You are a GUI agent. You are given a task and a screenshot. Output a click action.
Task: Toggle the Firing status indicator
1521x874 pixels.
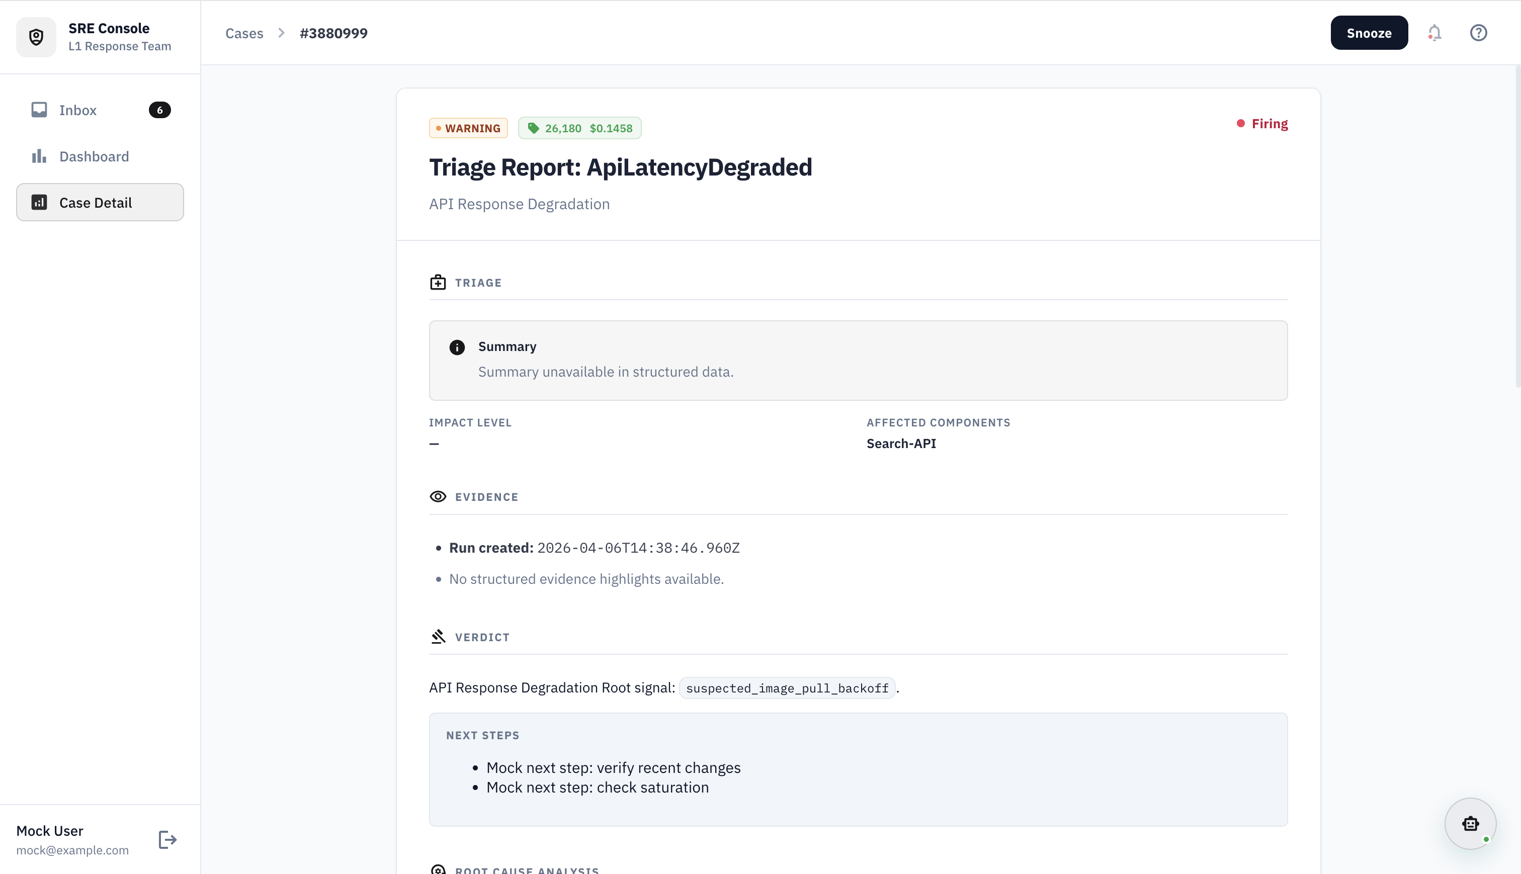pyautogui.click(x=1263, y=123)
